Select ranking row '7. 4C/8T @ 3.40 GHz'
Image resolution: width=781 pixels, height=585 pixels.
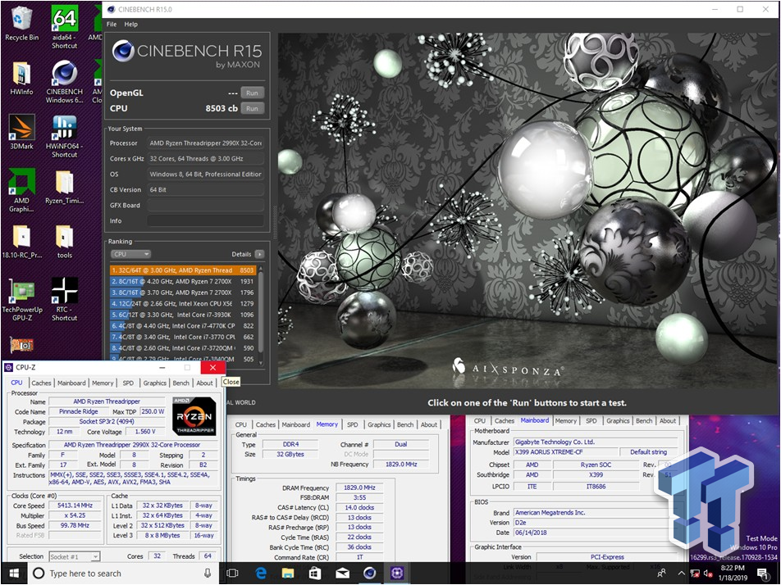[x=183, y=337]
